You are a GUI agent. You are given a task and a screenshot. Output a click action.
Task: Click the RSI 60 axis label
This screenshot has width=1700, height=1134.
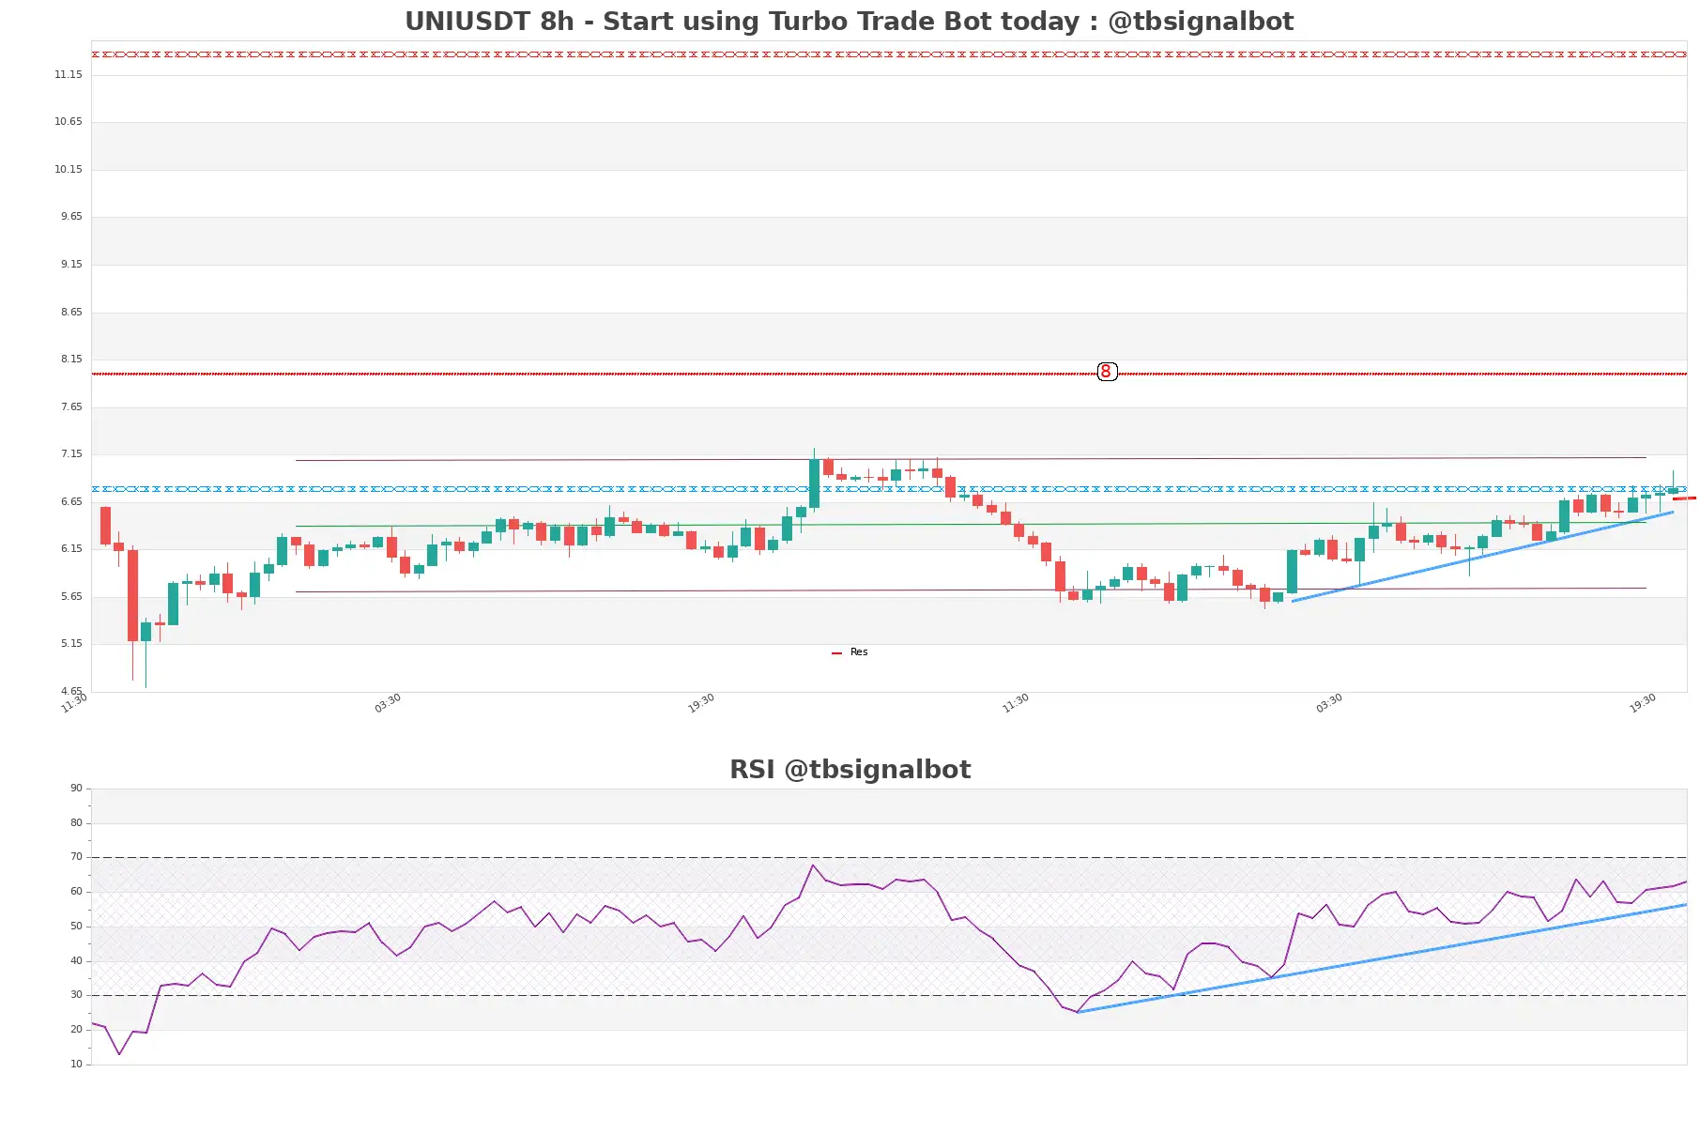pyautogui.click(x=76, y=891)
